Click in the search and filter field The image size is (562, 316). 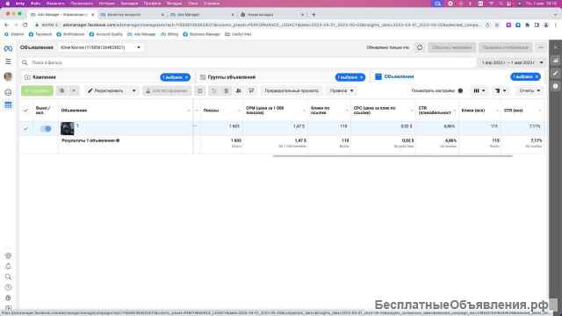248,62
